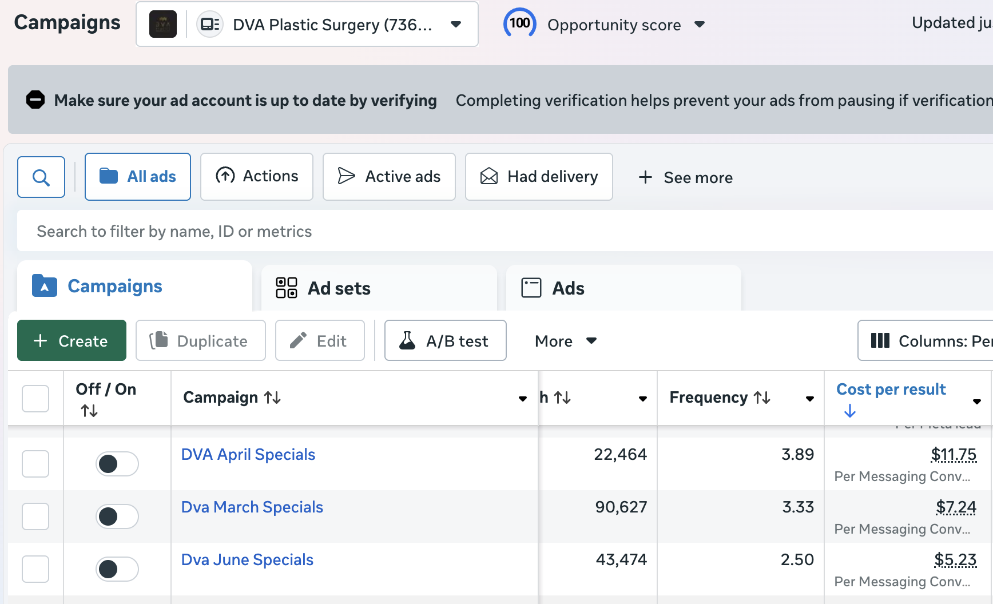The height and width of the screenshot is (604, 993).
Task: Select the All ads filter
Action: coord(138,177)
